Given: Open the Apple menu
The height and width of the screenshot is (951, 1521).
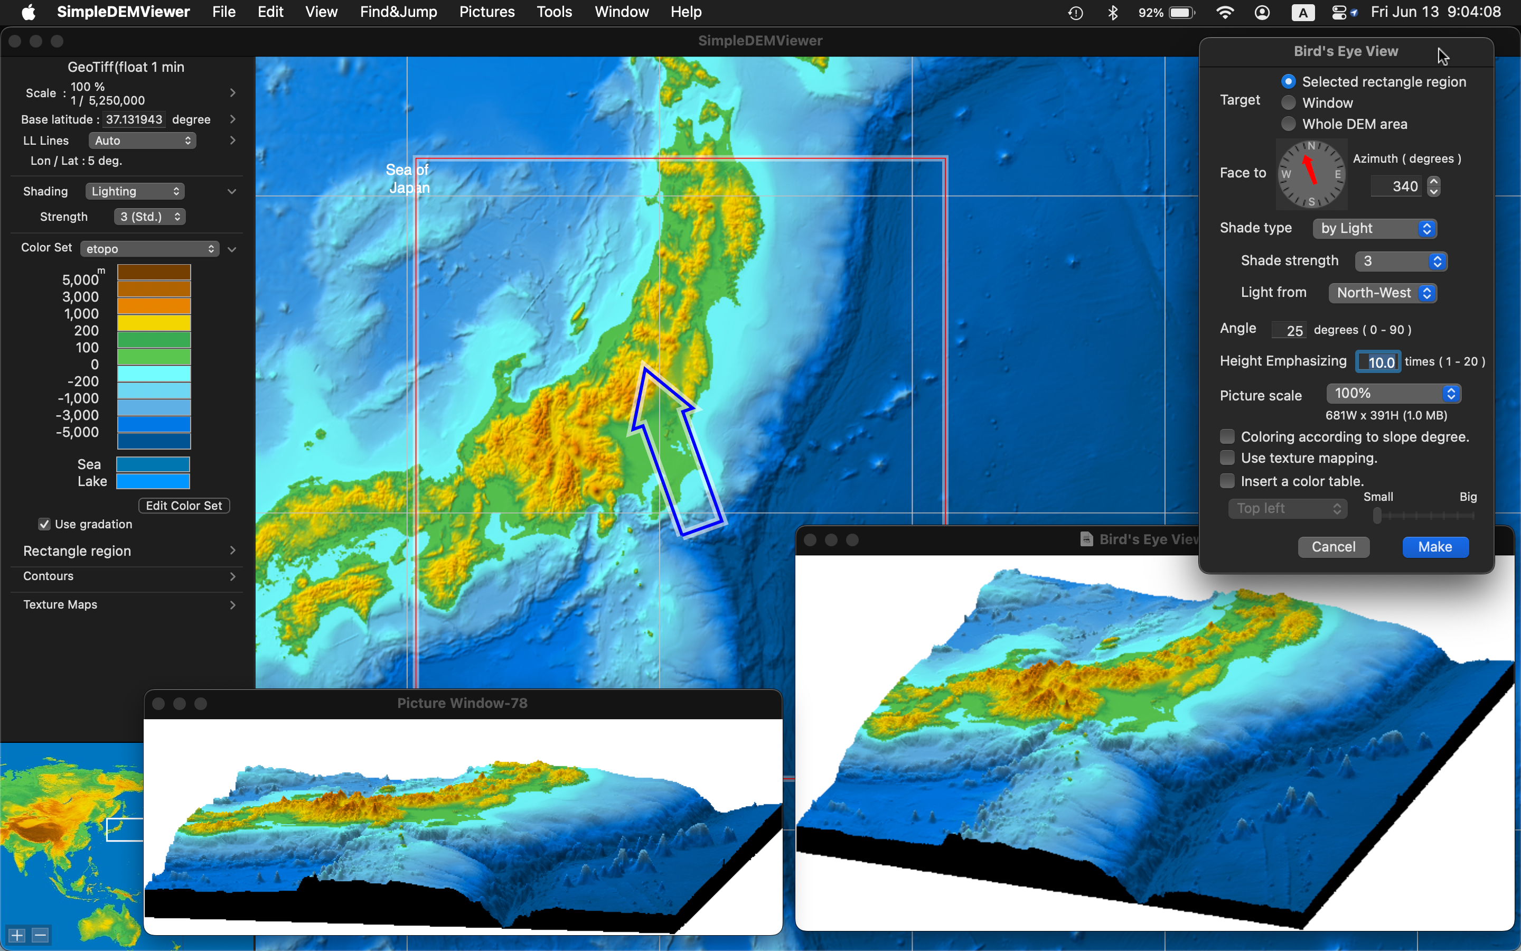Looking at the screenshot, I should tap(29, 12).
